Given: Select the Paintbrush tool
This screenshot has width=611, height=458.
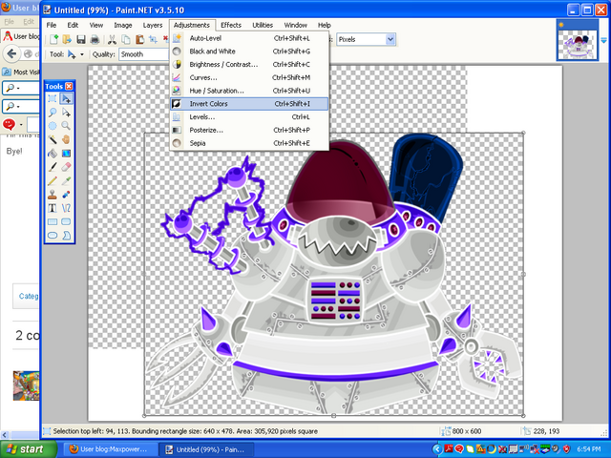Looking at the screenshot, I should pos(53,167).
